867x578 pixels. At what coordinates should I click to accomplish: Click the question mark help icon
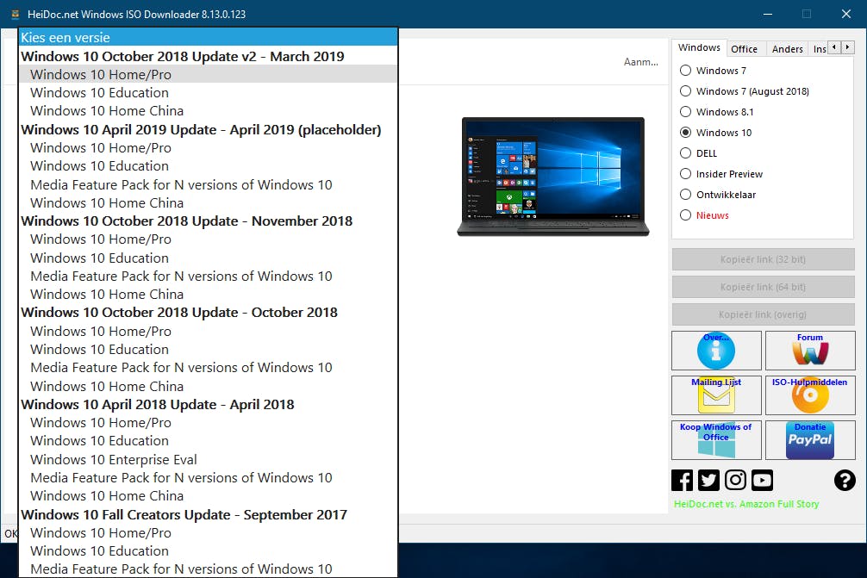(845, 480)
